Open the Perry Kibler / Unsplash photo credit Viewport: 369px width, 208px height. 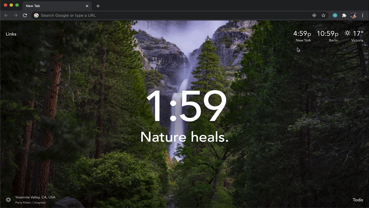31,203
